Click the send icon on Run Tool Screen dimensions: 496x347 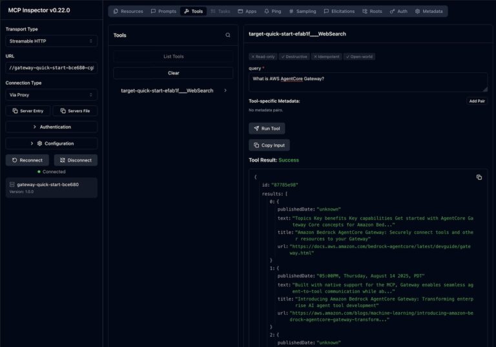point(256,128)
